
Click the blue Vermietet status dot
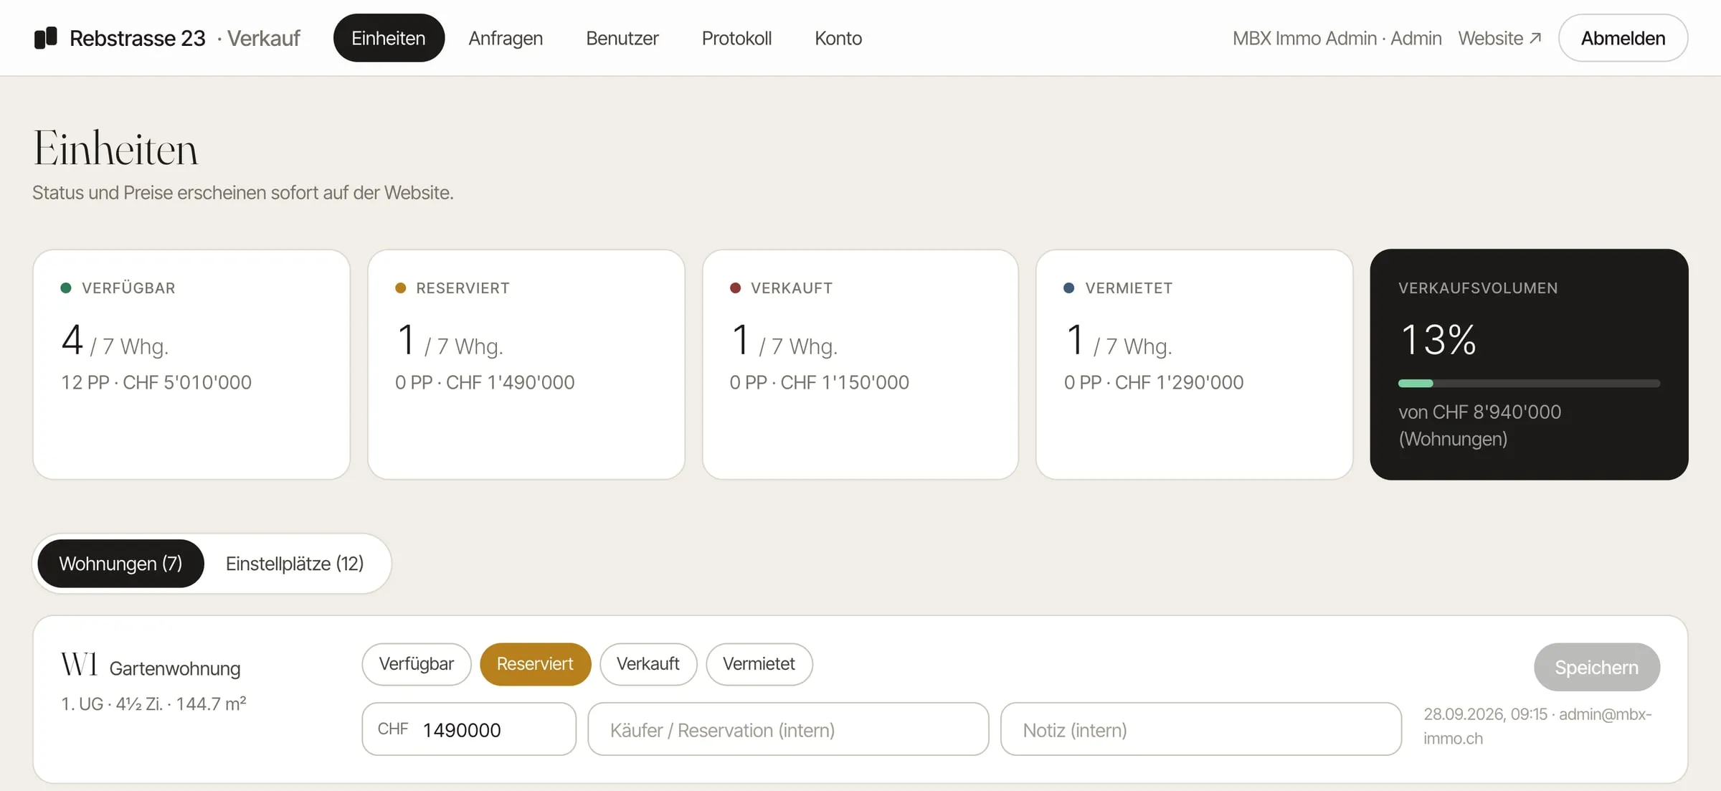(x=1069, y=288)
